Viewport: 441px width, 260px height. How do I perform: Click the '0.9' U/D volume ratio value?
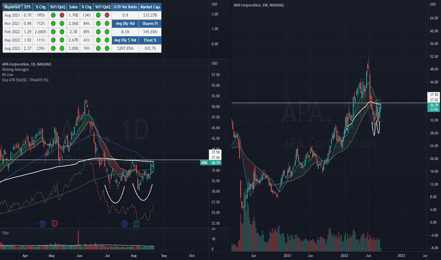click(x=125, y=15)
